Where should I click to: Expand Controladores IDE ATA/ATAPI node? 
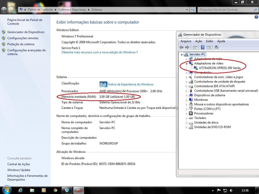(x=186, y=86)
